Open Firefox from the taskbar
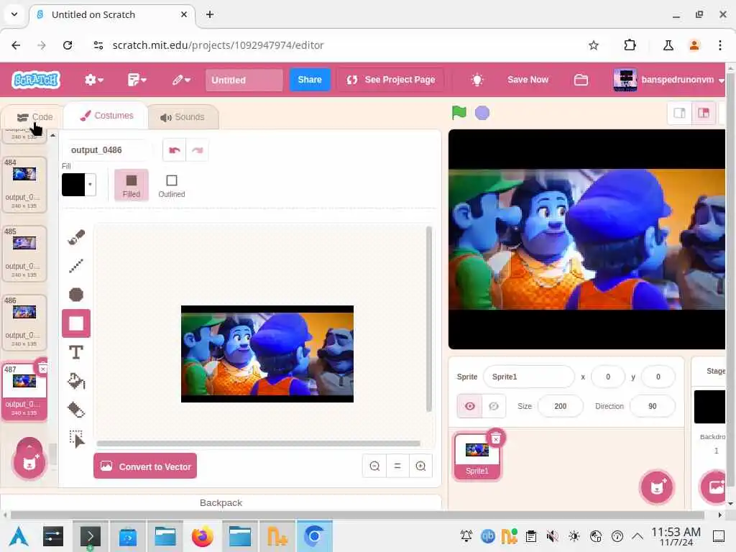 [x=202, y=536]
